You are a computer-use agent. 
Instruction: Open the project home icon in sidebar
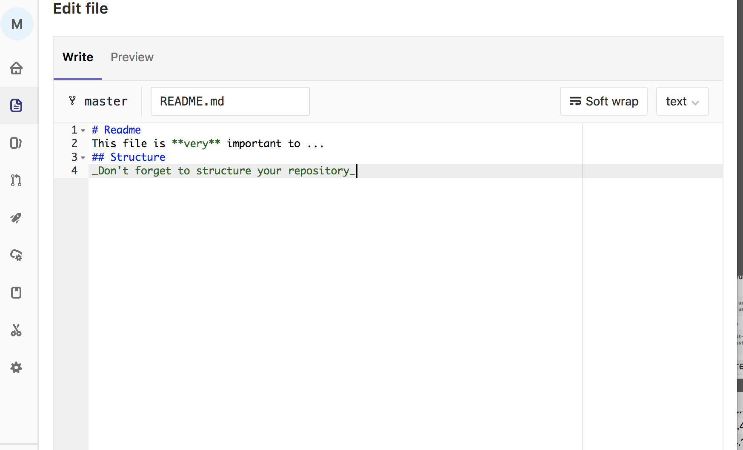16,68
